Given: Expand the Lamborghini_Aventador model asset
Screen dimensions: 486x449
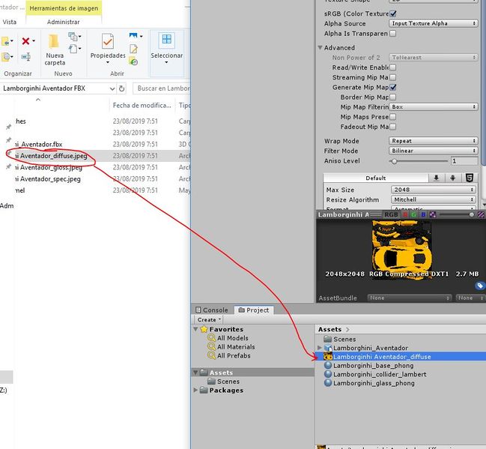Looking at the screenshot, I should coord(320,348).
